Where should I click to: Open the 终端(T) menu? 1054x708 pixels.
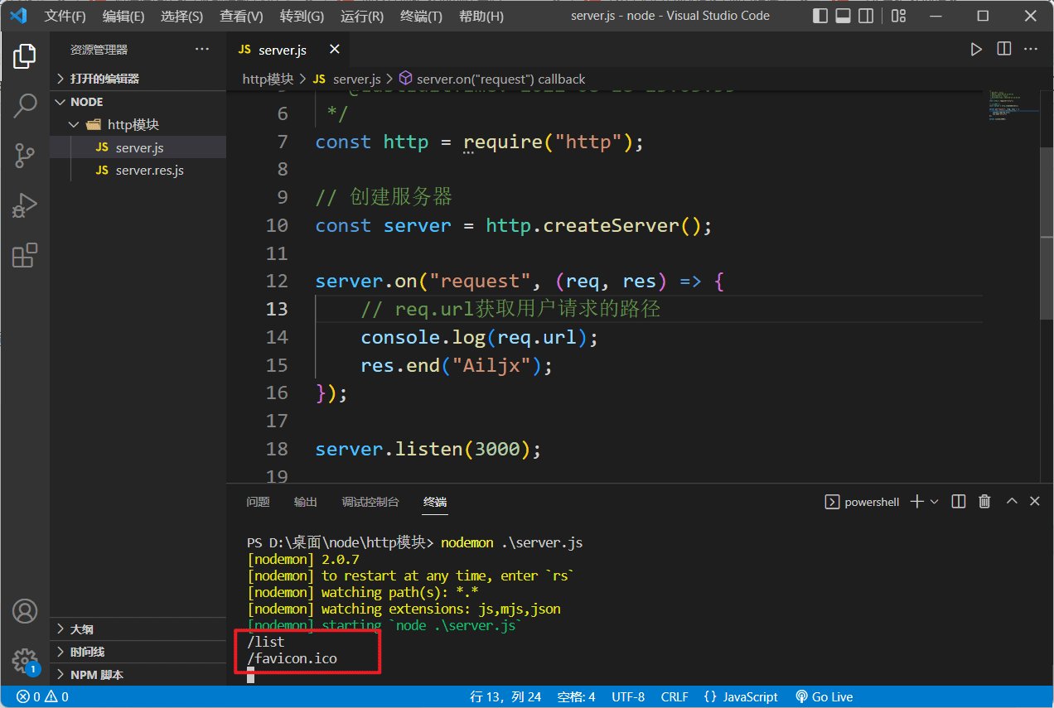[421, 17]
